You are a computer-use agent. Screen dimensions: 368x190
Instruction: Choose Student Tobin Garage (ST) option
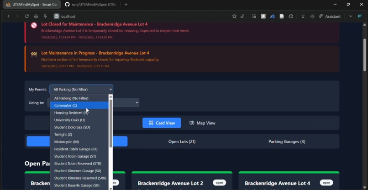click(79, 156)
